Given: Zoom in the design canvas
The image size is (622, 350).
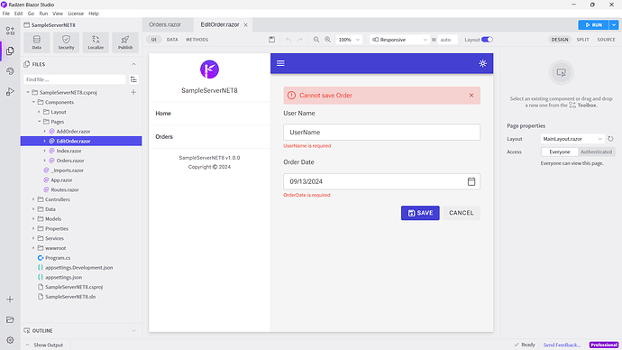Looking at the screenshot, I should point(327,40).
